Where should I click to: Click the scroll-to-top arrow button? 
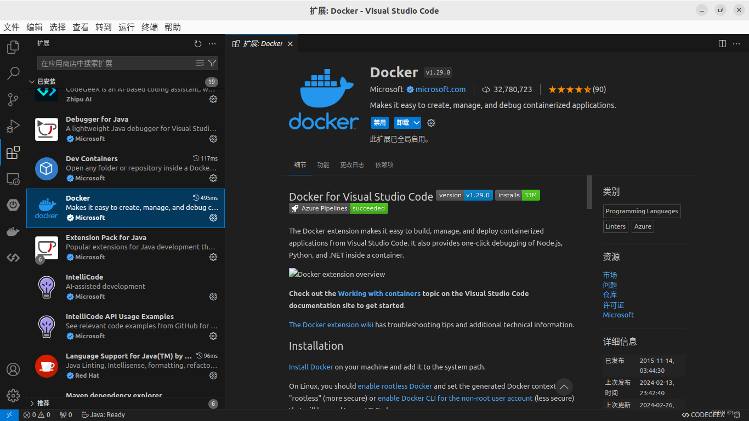click(x=564, y=386)
